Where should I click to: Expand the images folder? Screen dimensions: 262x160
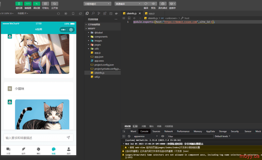coord(103,41)
